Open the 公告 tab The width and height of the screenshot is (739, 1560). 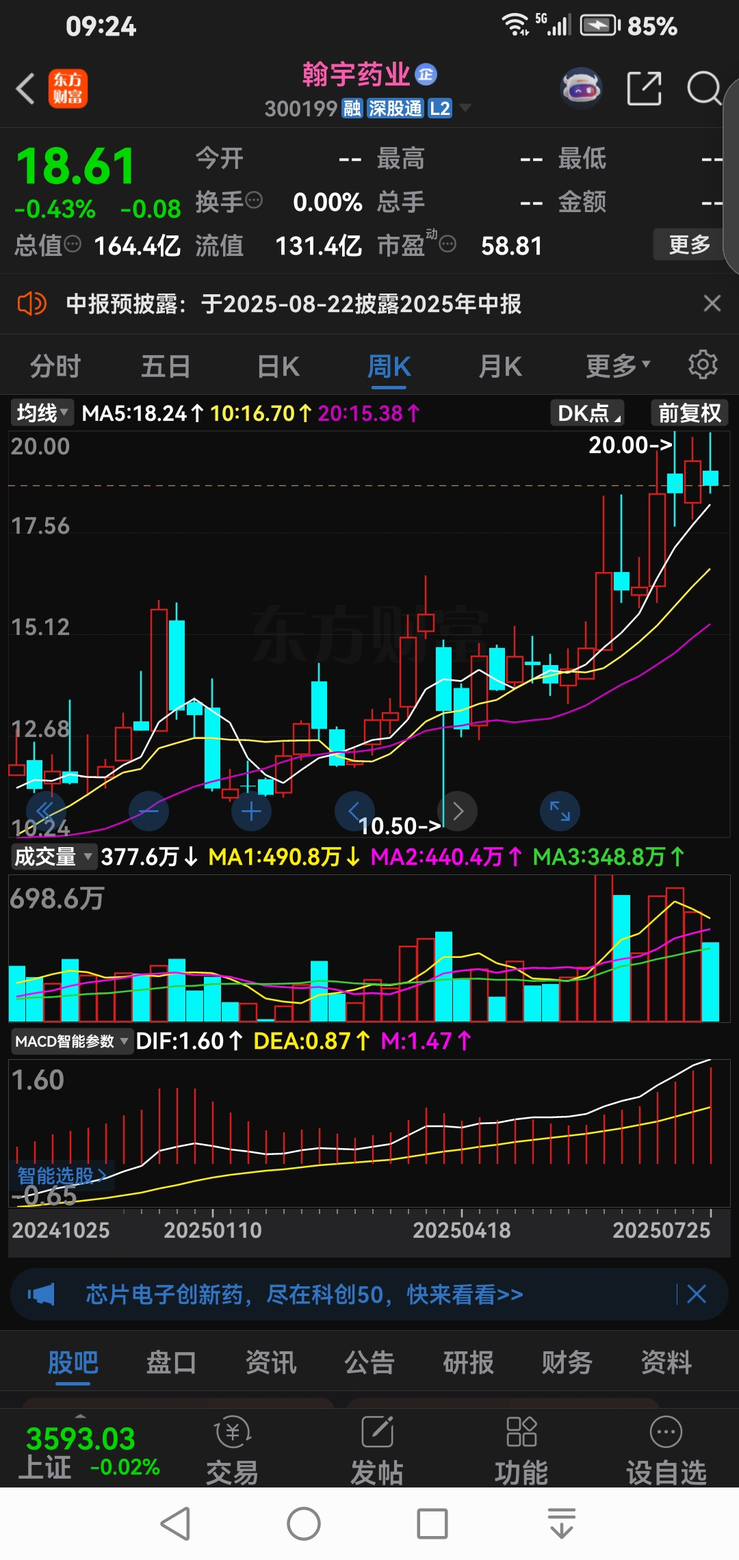pos(369,1362)
